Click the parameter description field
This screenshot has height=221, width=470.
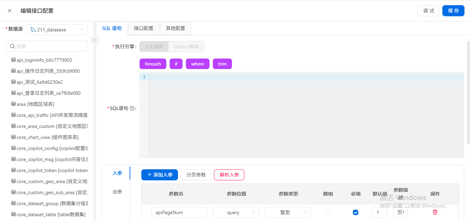tap(400, 212)
